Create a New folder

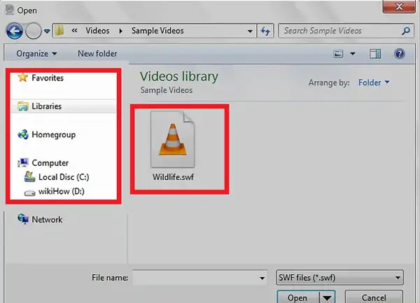point(97,54)
